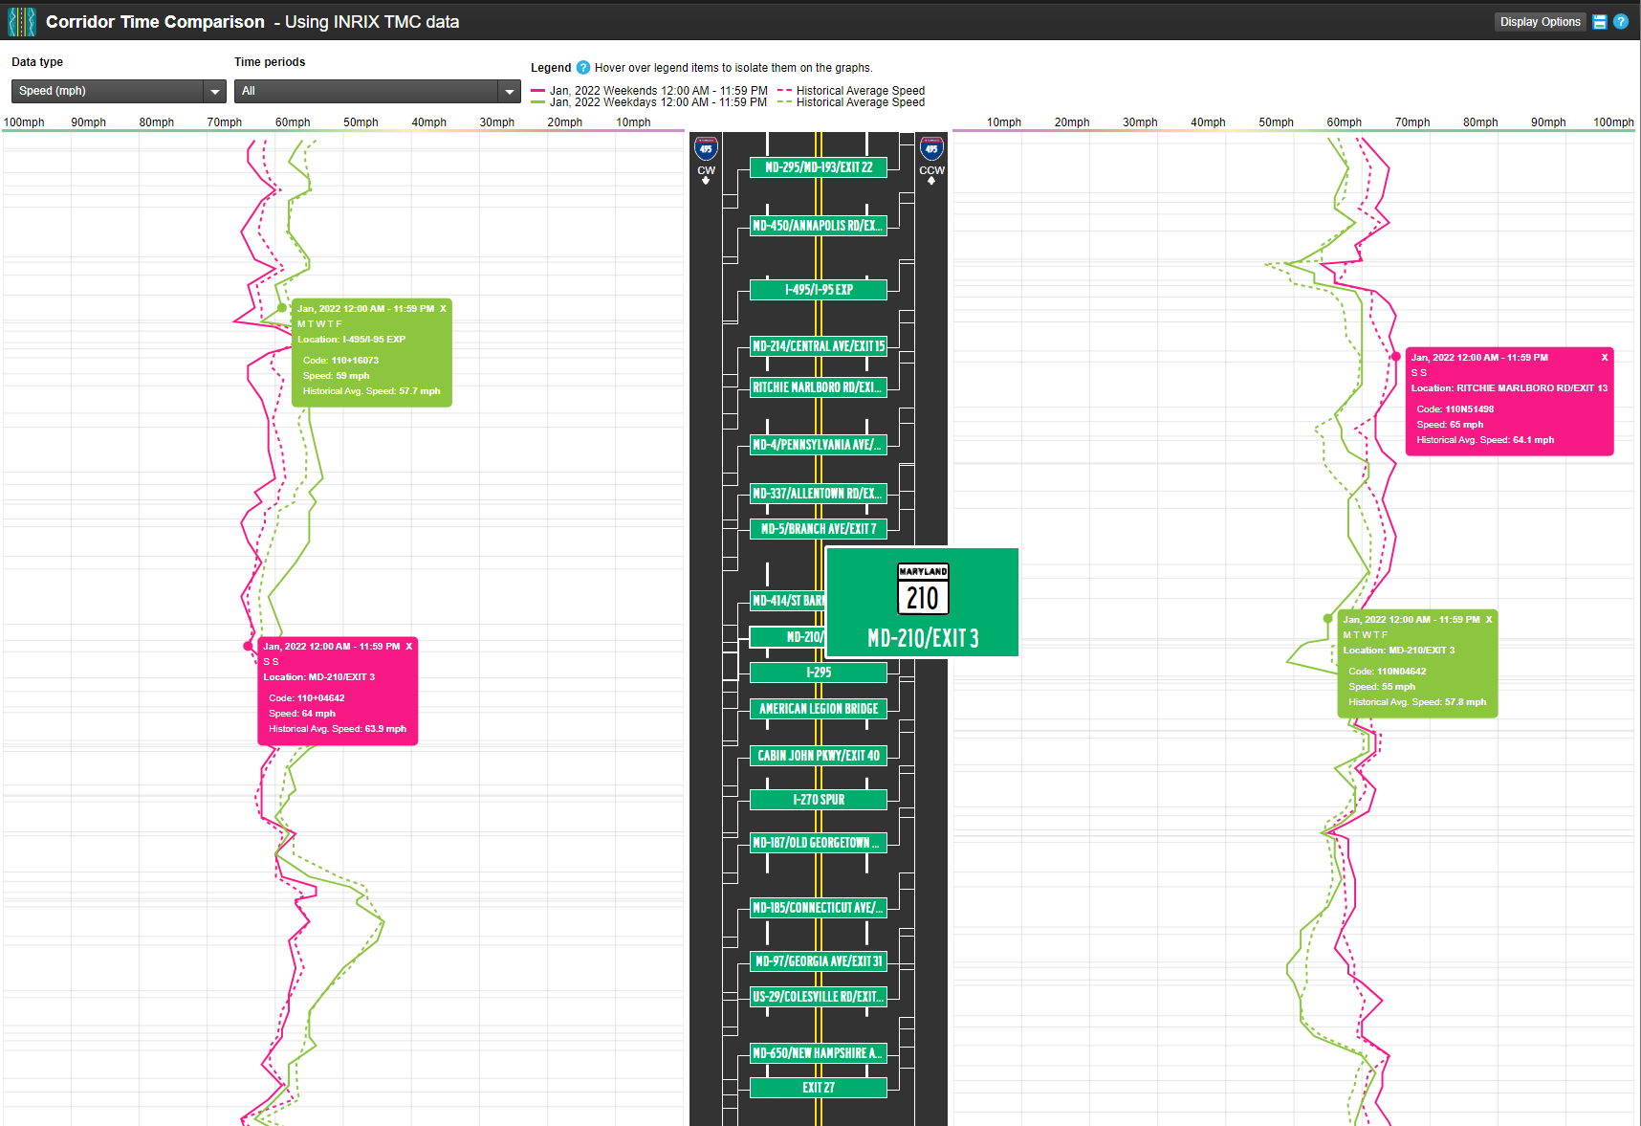Image resolution: width=1641 pixels, height=1126 pixels.
Task: Select the I-495 shield above the CCW lane
Action: click(x=930, y=148)
